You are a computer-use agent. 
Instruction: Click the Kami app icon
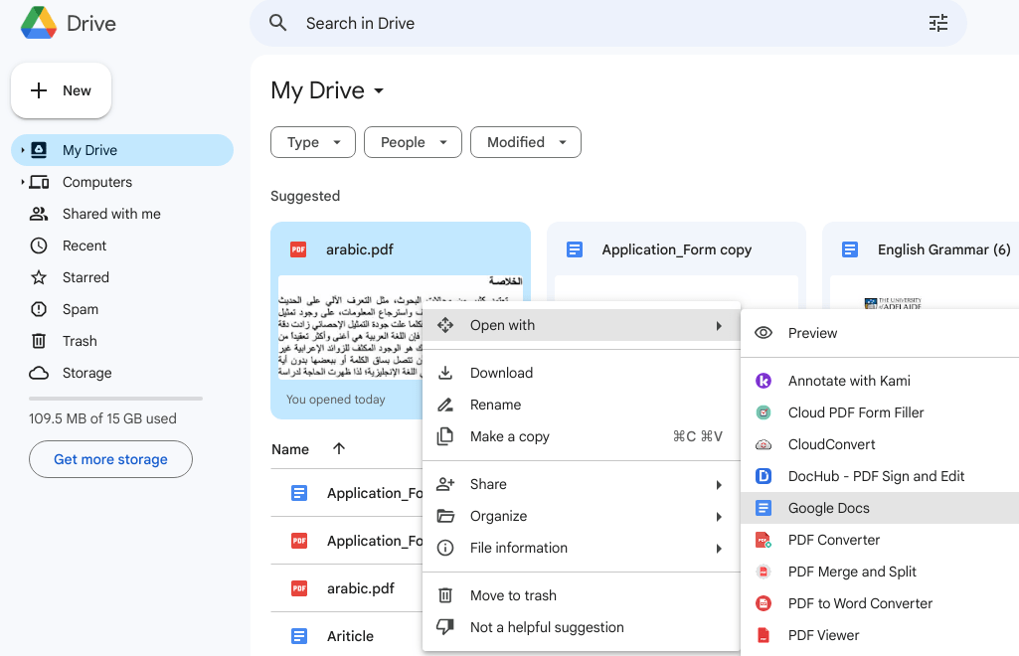point(764,381)
